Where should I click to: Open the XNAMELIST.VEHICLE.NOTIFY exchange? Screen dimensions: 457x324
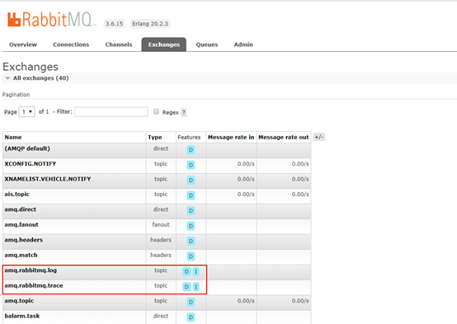[48, 179]
